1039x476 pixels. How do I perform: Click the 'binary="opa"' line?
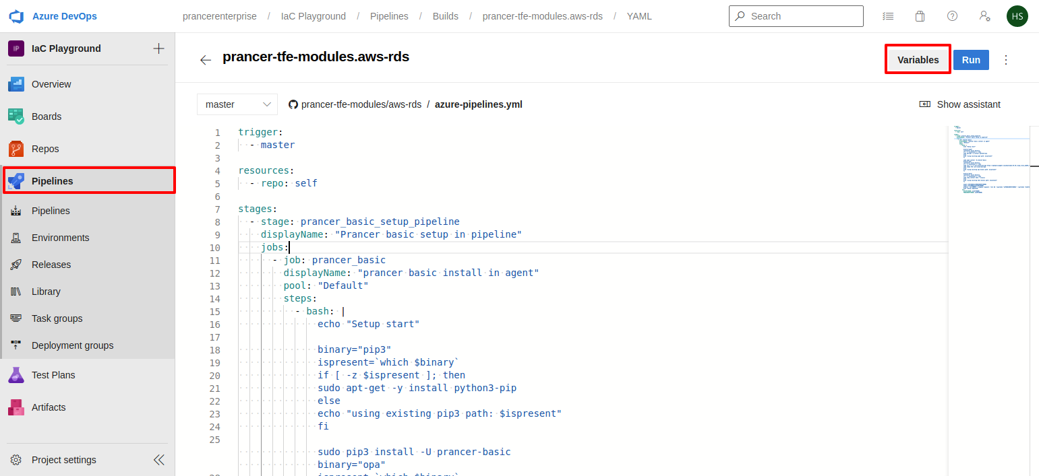351,465
